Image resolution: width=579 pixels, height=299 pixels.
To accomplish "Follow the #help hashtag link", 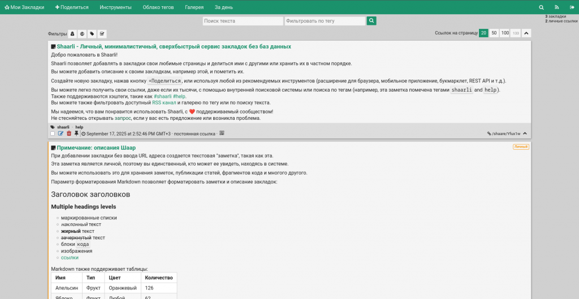I will click(179, 96).
